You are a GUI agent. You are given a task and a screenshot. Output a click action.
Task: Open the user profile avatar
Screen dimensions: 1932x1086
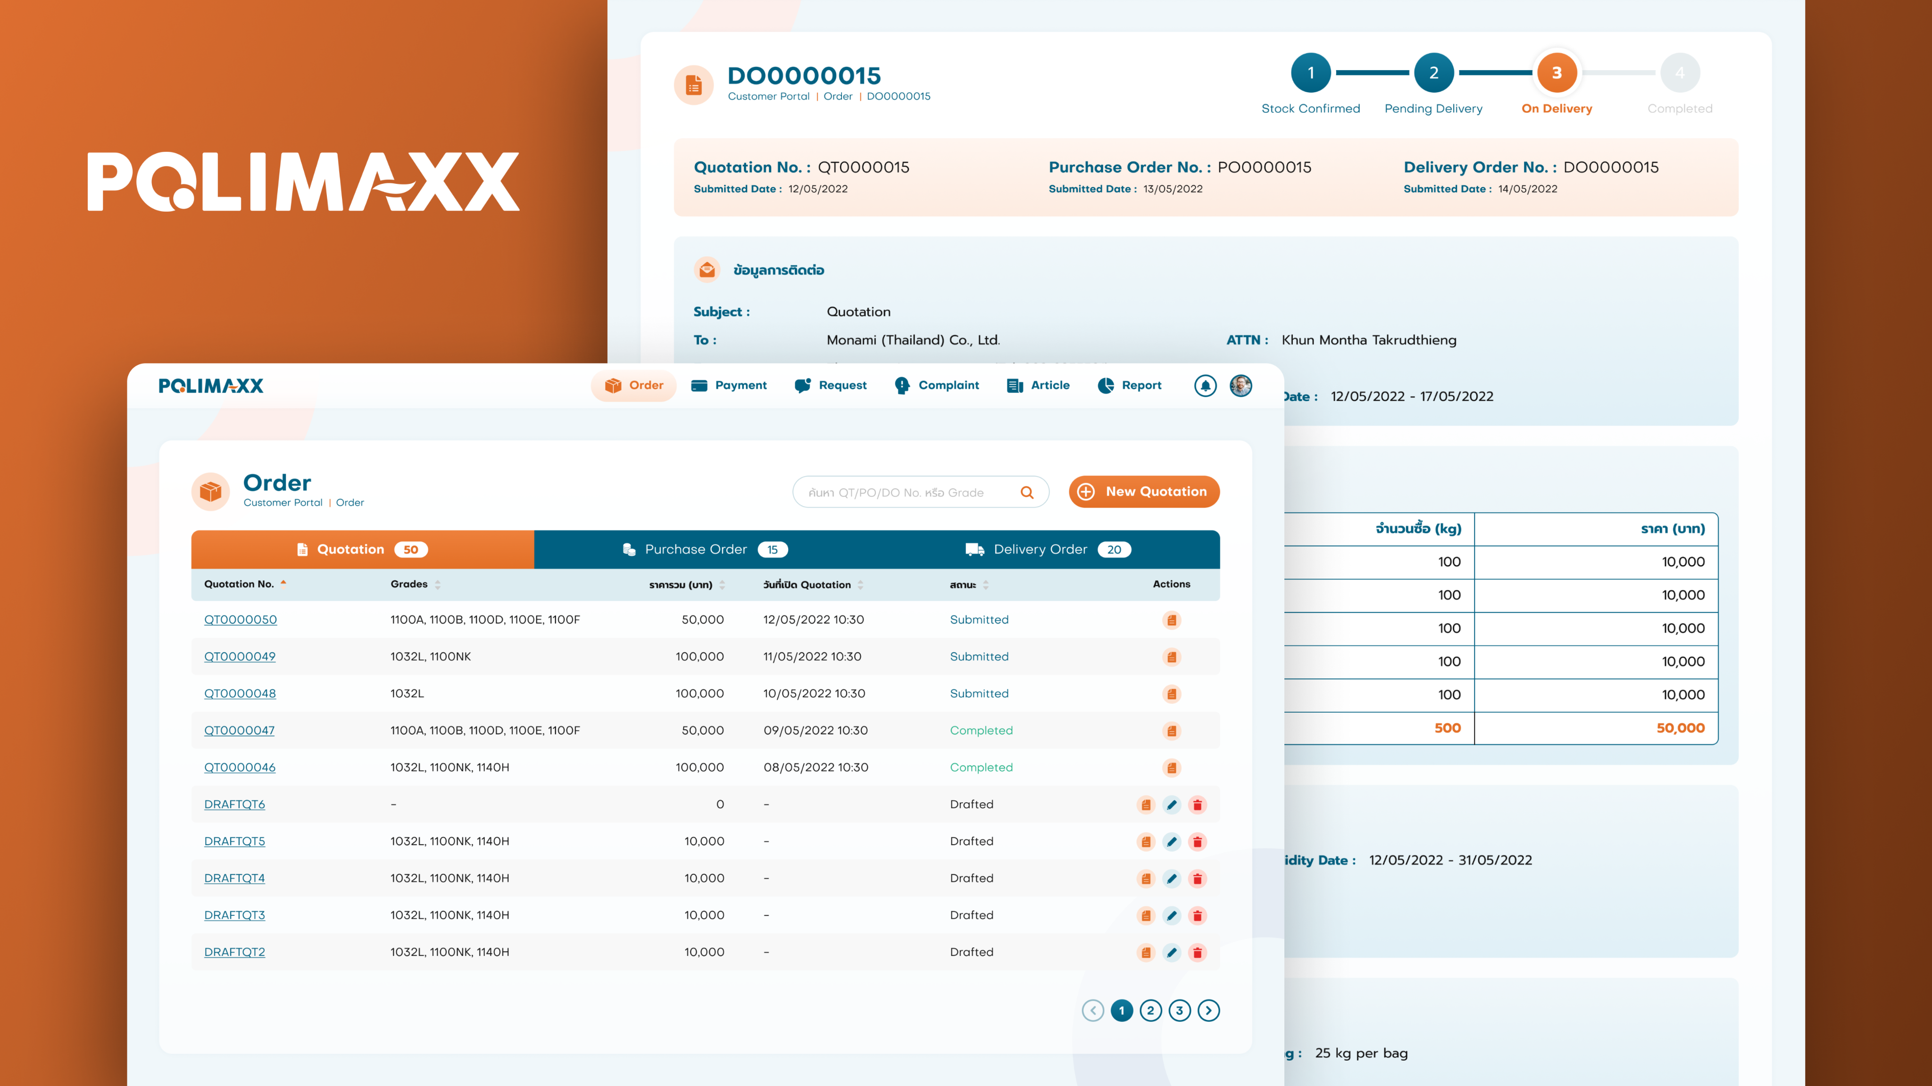(x=1241, y=385)
